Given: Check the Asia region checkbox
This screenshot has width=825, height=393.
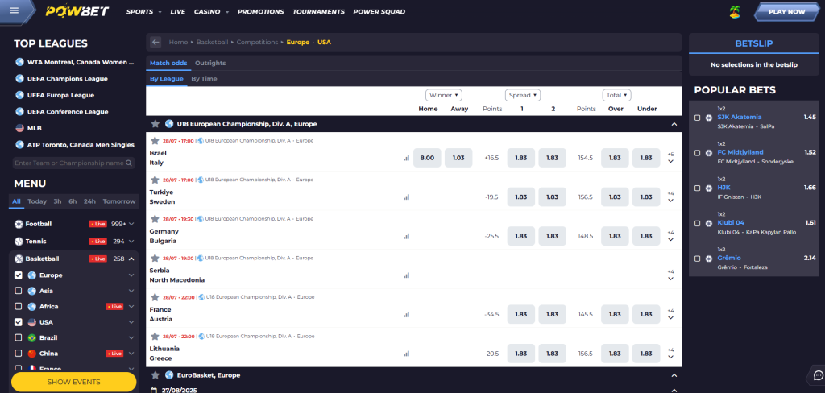Looking at the screenshot, I should click(19, 291).
